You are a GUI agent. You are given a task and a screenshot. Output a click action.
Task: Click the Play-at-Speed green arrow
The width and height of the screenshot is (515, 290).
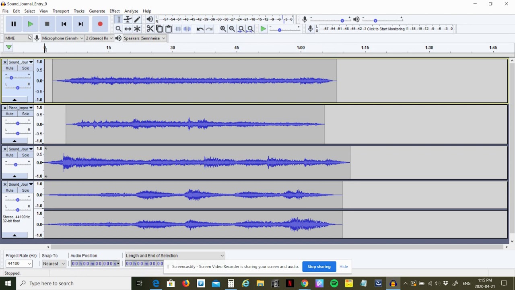tap(263, 29)
